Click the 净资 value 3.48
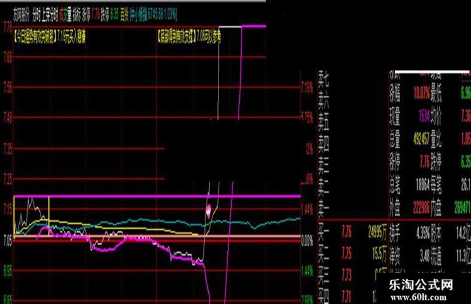The height and width of the screenshot is (304, 471). point(425,256)
